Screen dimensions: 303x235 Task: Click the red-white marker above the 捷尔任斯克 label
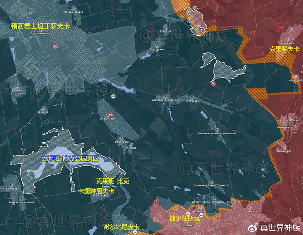pos(187,214)
